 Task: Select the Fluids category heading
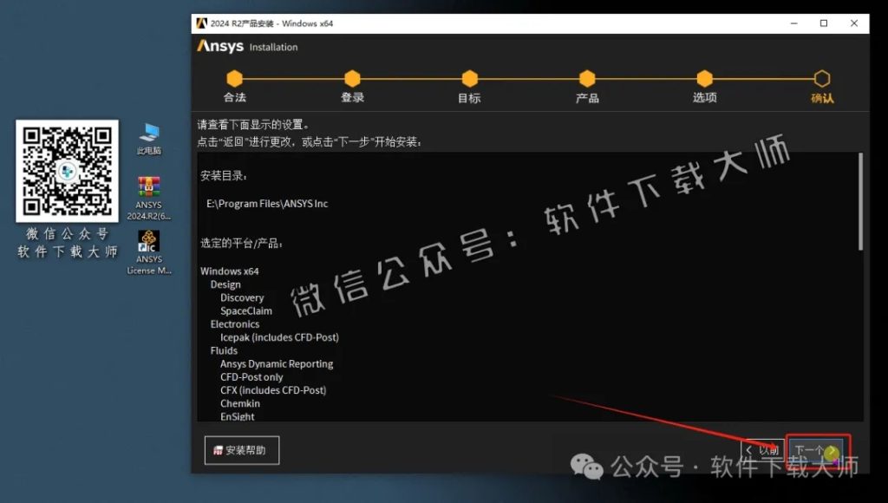[x=224, y=350]
